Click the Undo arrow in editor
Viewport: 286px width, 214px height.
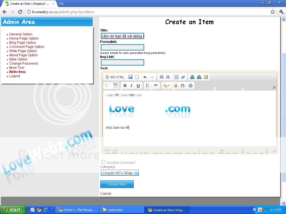point(145,77)
